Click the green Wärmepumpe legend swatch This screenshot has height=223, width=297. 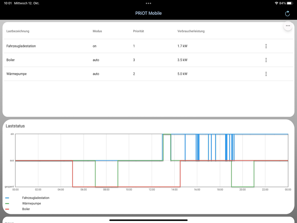coord(7,203)
